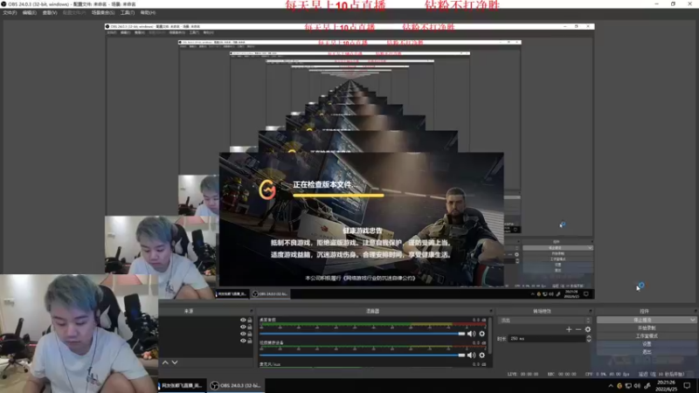Adjust the 桌面音频 volume slider
699x393 pixels.
click(x=362, y=334)
